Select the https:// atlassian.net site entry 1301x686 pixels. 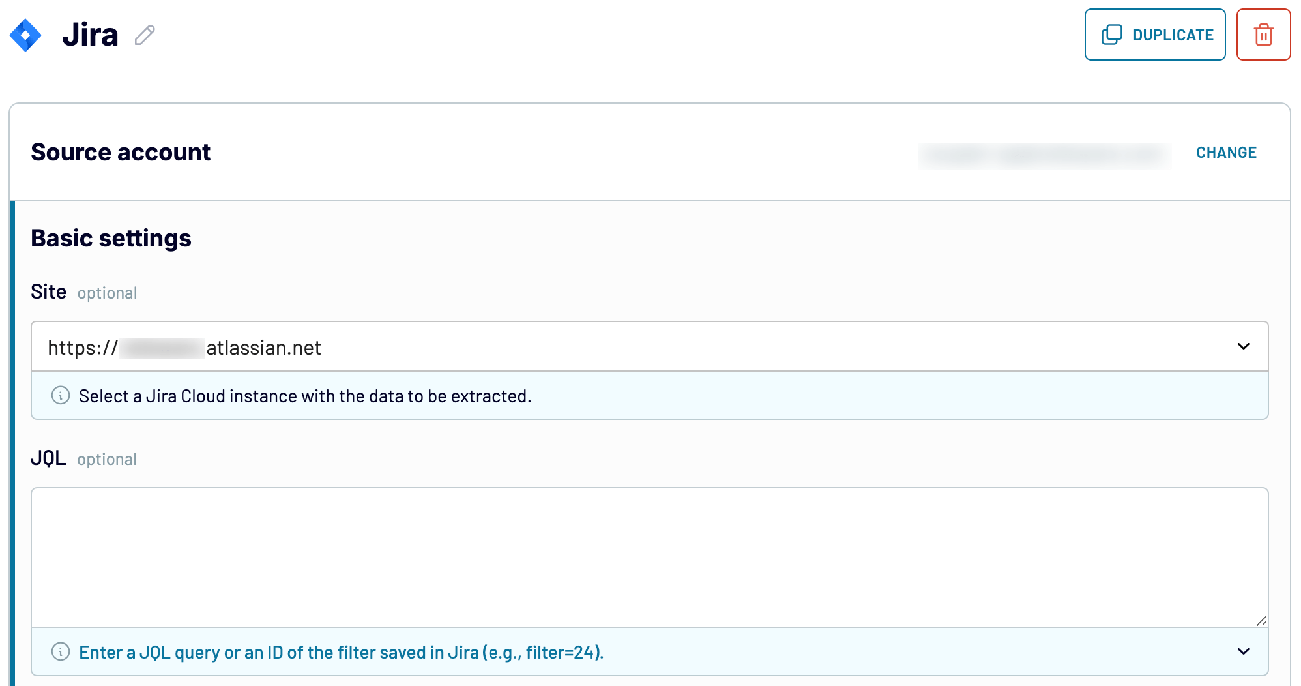[x=184, y=346]
